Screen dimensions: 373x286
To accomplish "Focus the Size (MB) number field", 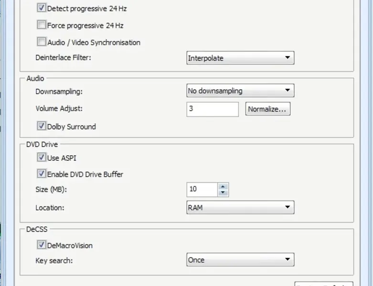I will point(202,189).
